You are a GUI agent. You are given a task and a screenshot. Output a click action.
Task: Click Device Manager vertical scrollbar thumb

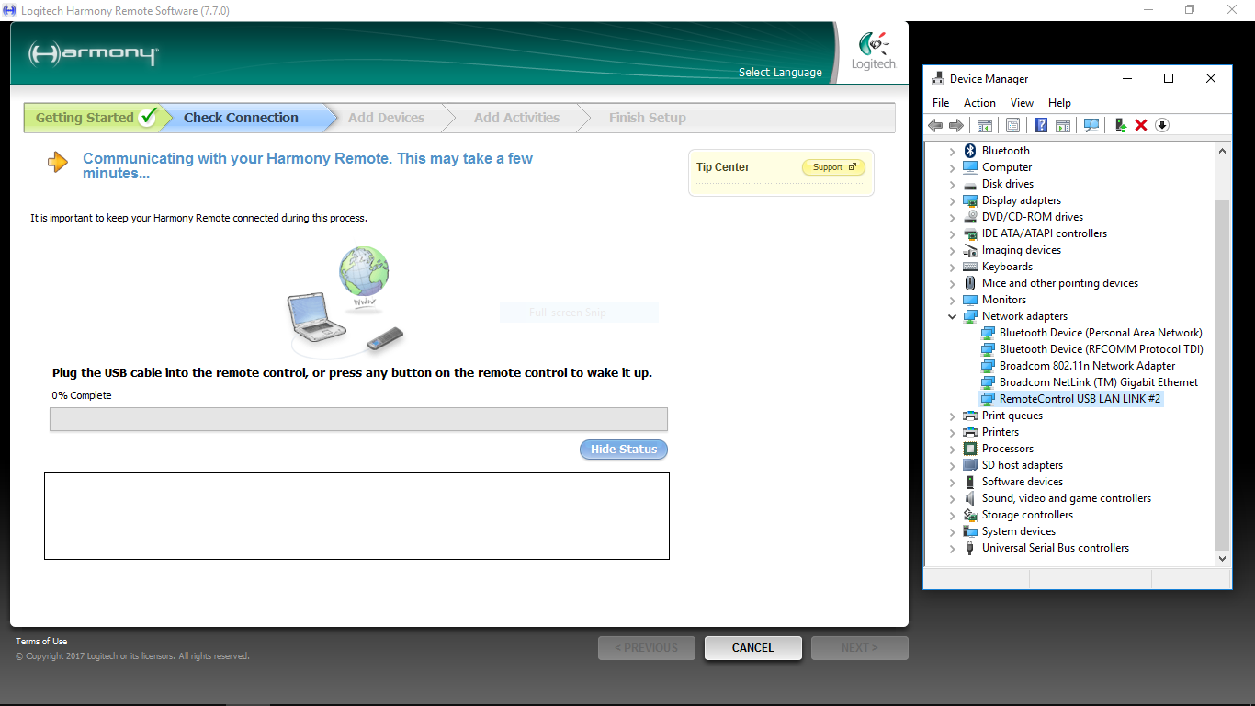1222,374
